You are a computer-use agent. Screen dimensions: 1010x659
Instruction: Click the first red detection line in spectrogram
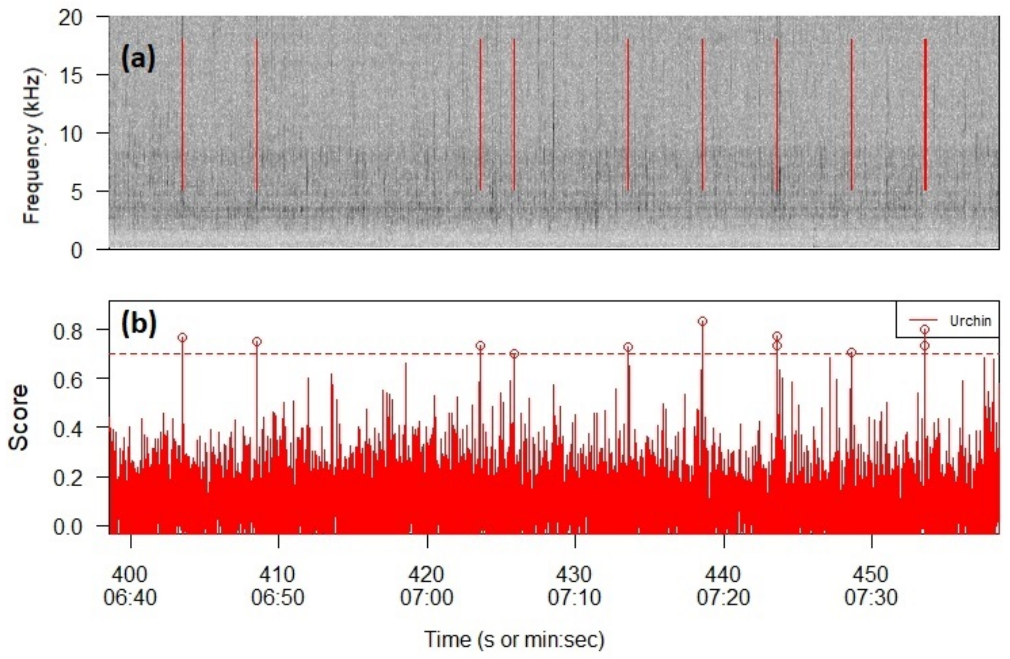182,115
